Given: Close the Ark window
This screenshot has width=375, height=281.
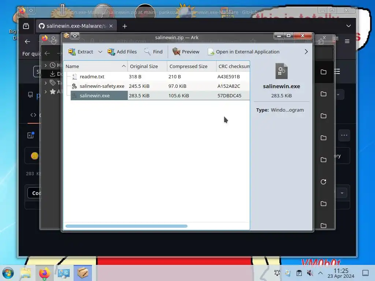Looking at the screenshot, I should coord(303,35).
